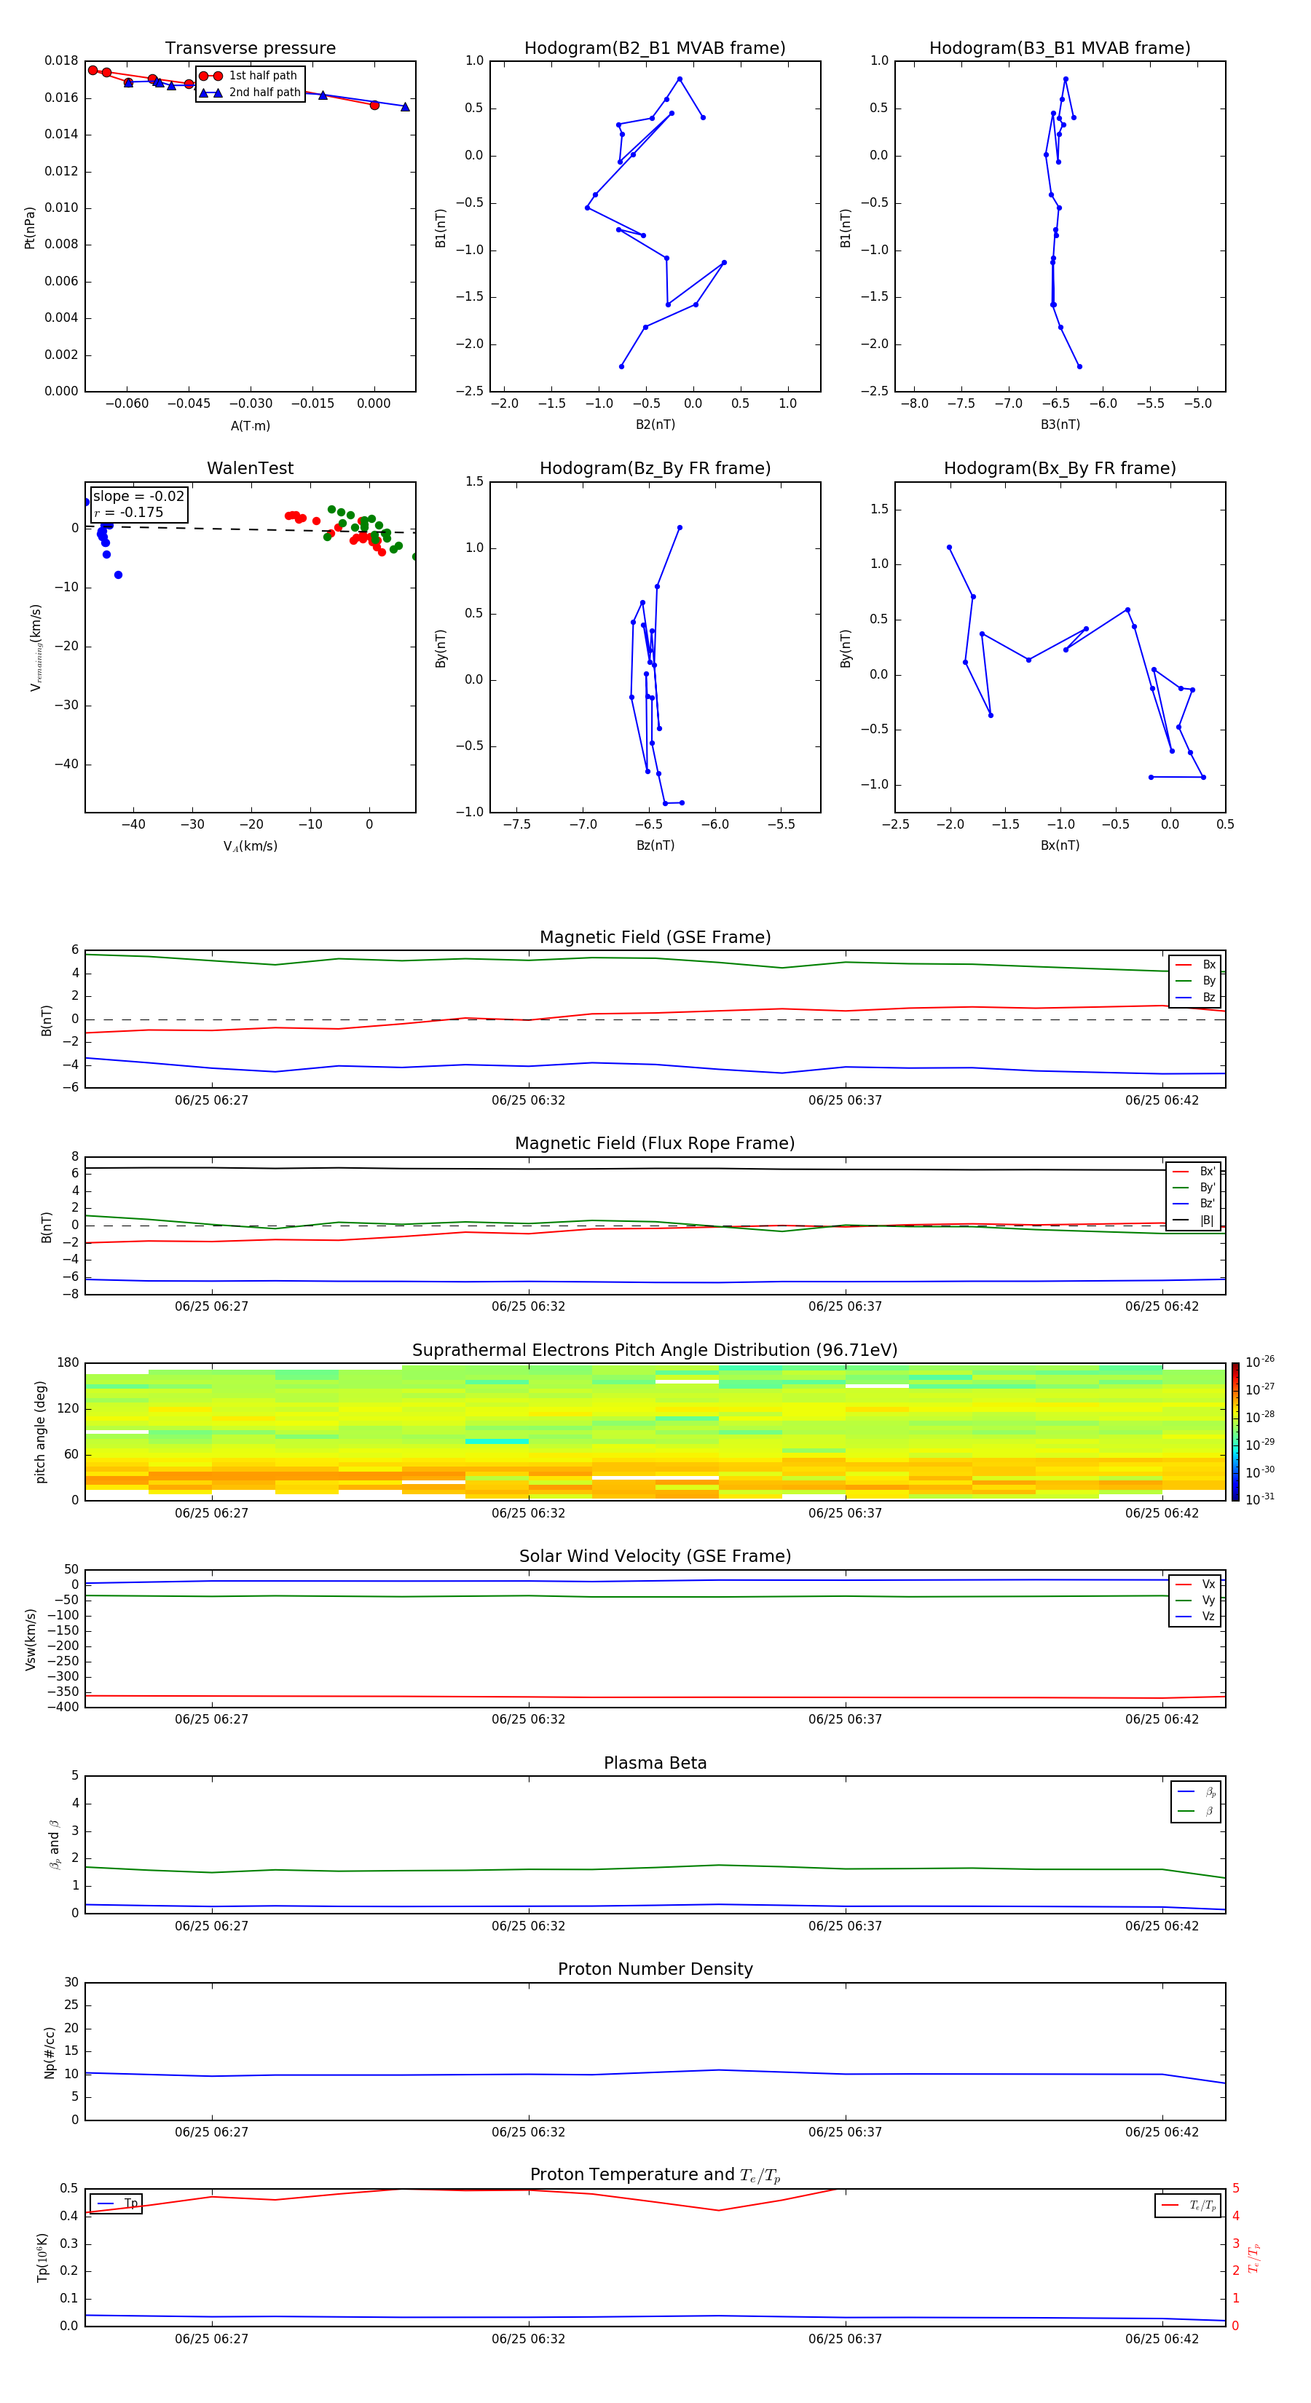Click the 10^-31 colorbar tick label
The height and width of the screenshot is (2403, 1311).
pyautogui.click(x=1260, y=1499)
